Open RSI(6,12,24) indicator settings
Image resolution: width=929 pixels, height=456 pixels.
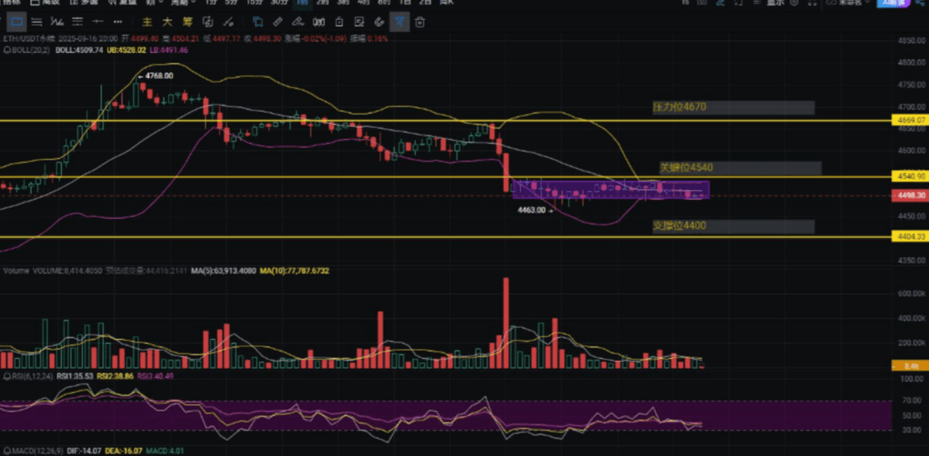point(31,375)
